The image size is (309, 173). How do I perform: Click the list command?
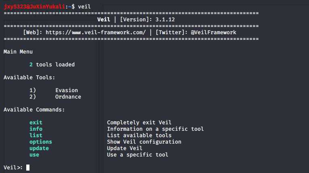pos(36,136)
